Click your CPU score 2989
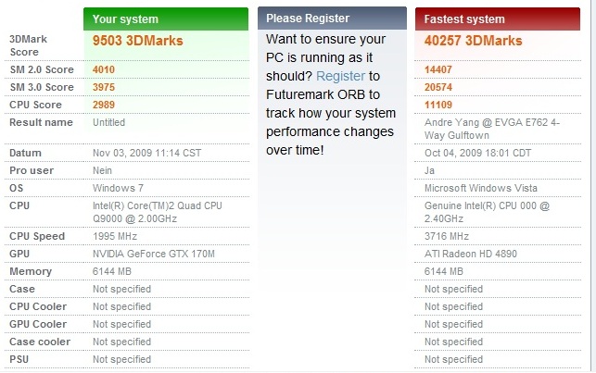Image resolution: width=596 pixels, height=373 pixels. (x=103, y=105)
